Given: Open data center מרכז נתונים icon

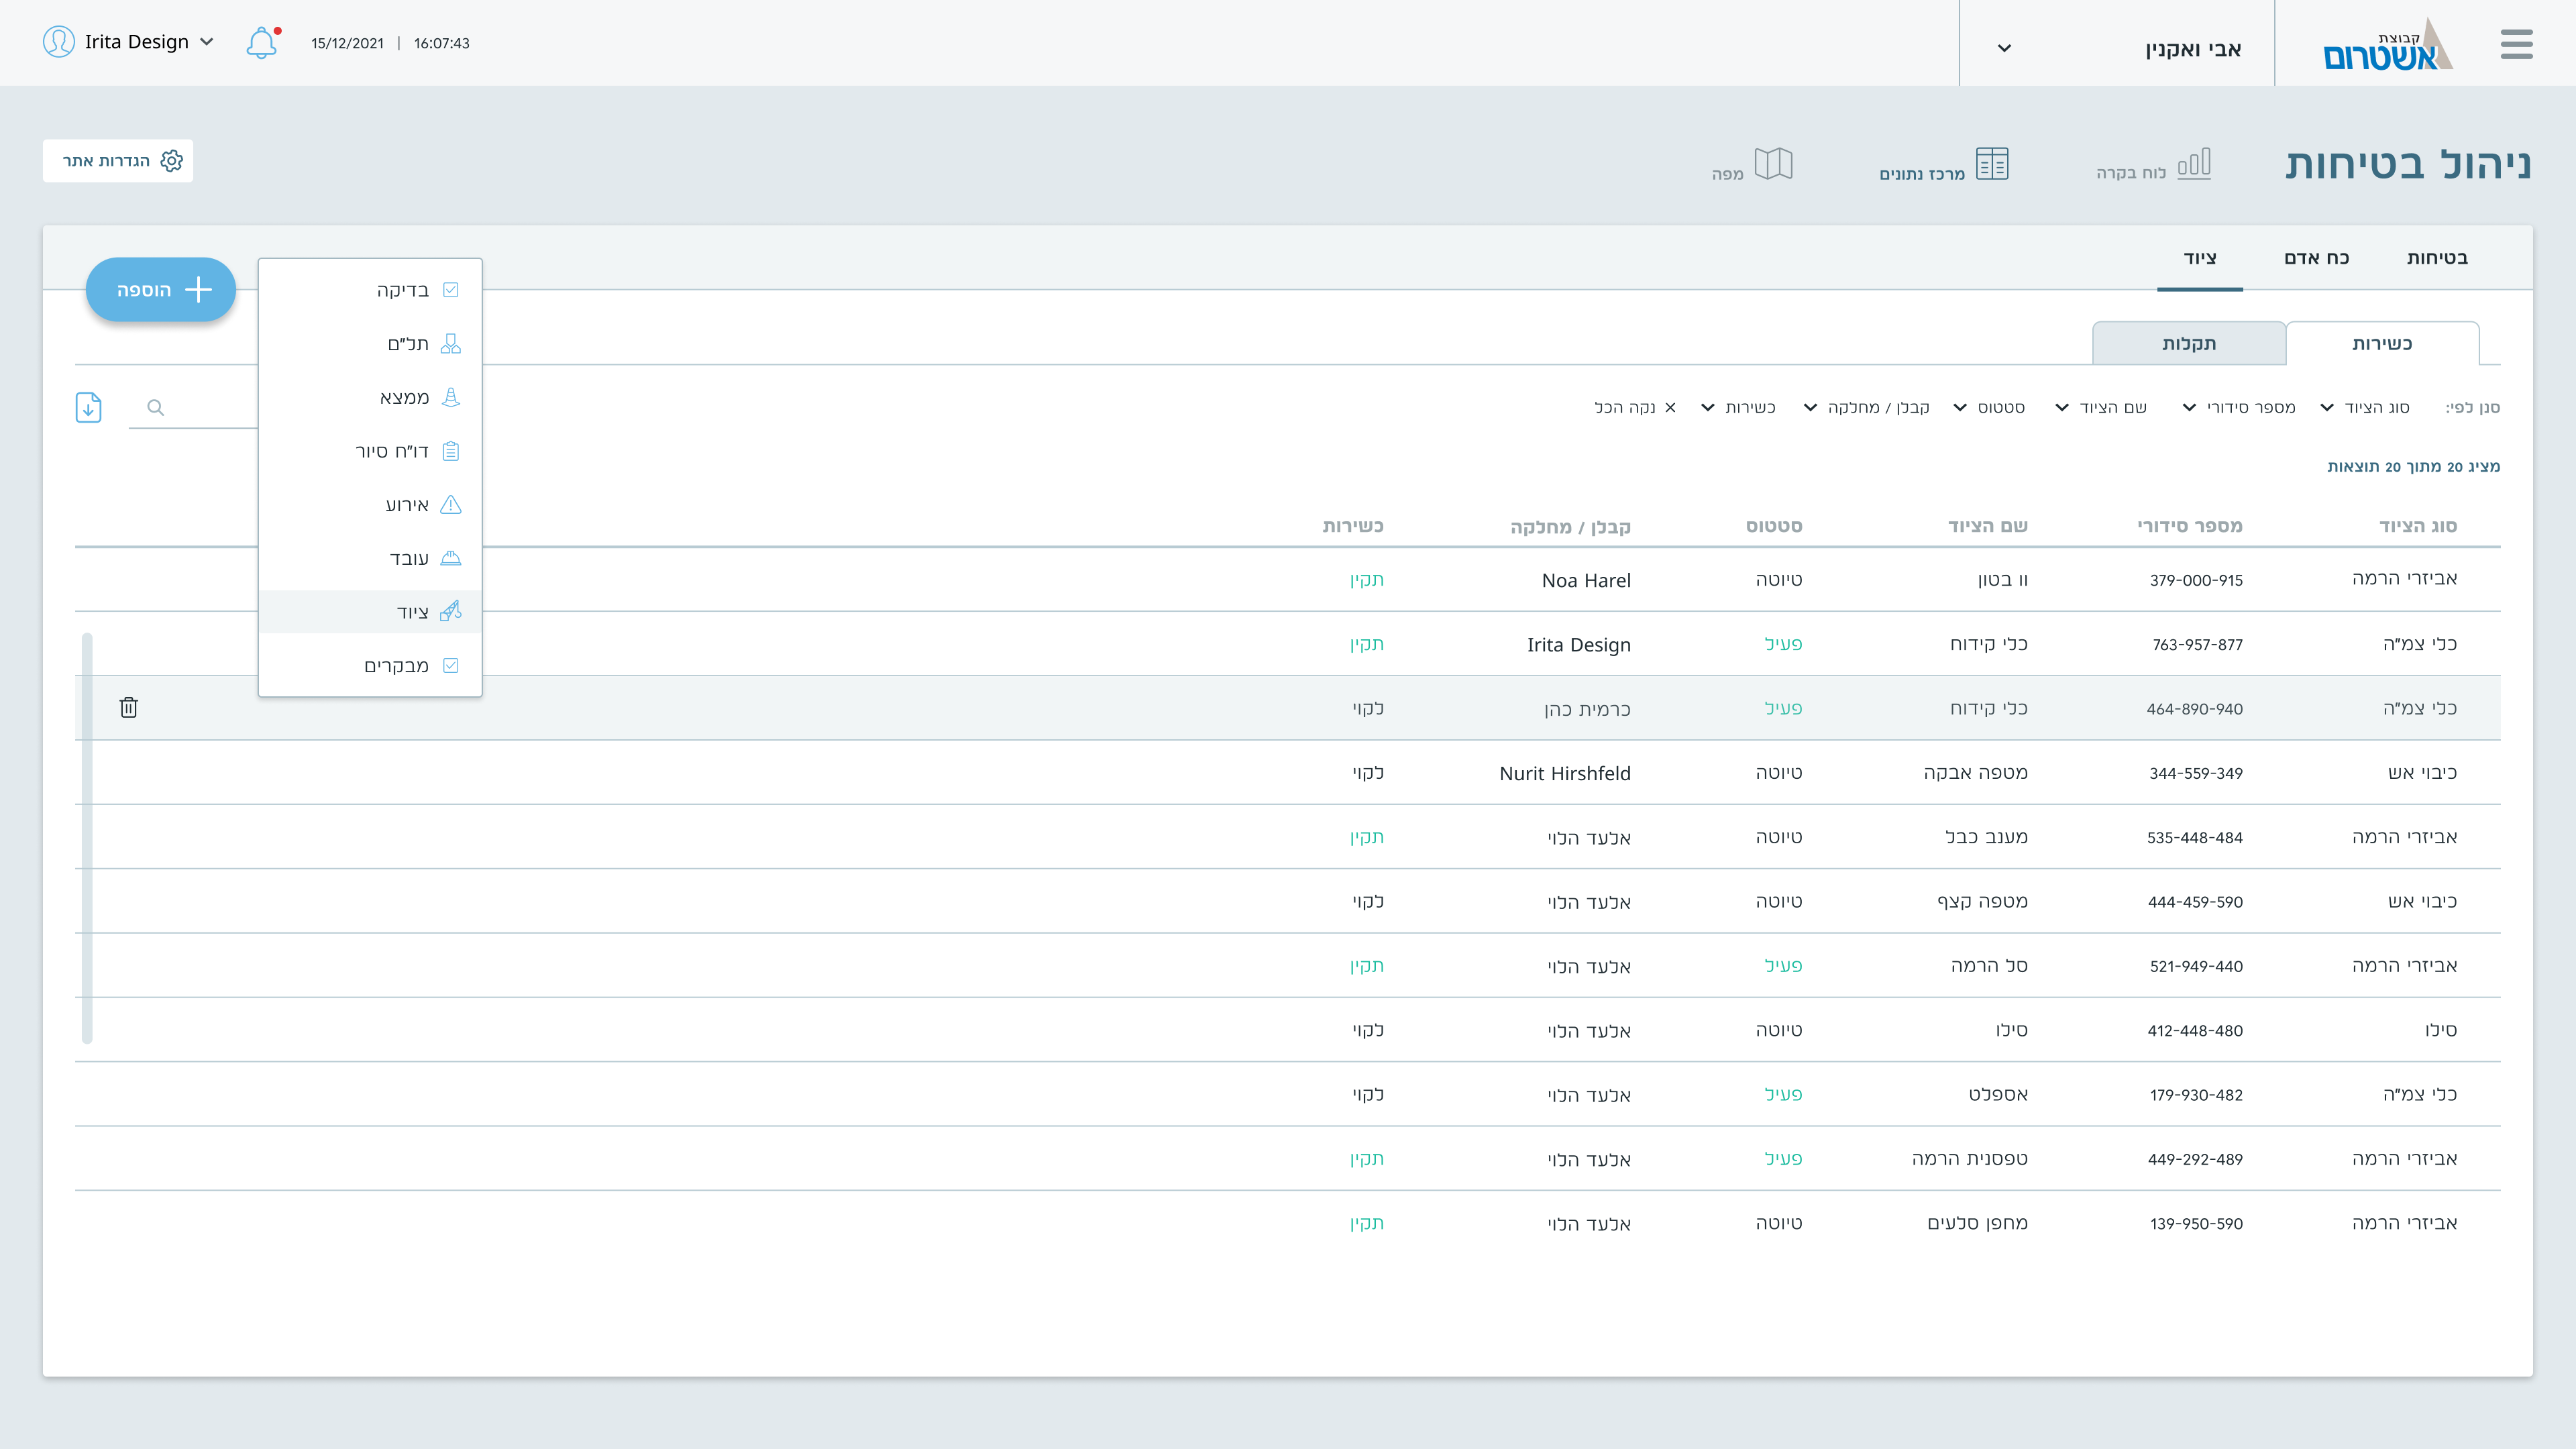Looking at the screenshot, I should point(1992,164).
